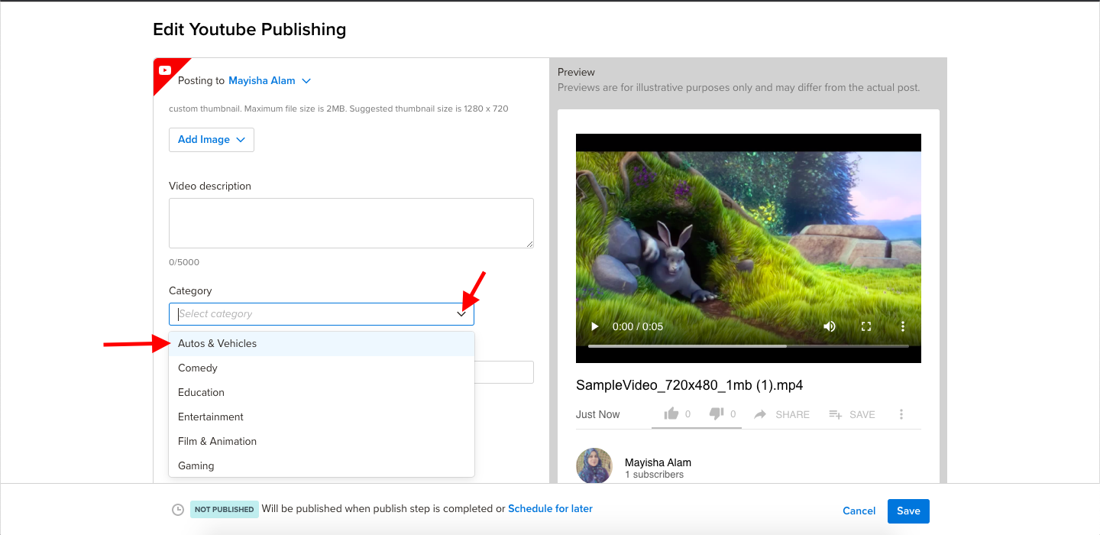Open the Add Image dropdown
The height and width of the screenshot is (535, 1100).
(212, 140)
